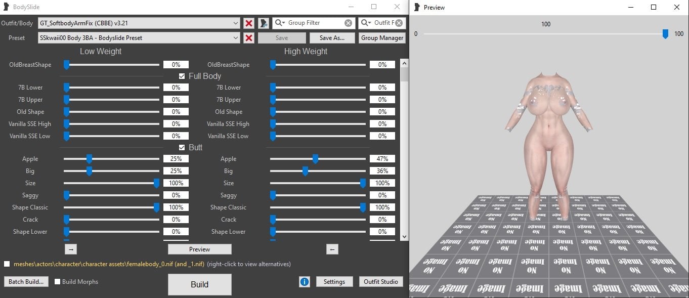The height and width of the screenshot is (298, 689).
Task: Click the Low Weight 7B Upper 0% field
Action: pyautogui.click(x=176, y=100)
